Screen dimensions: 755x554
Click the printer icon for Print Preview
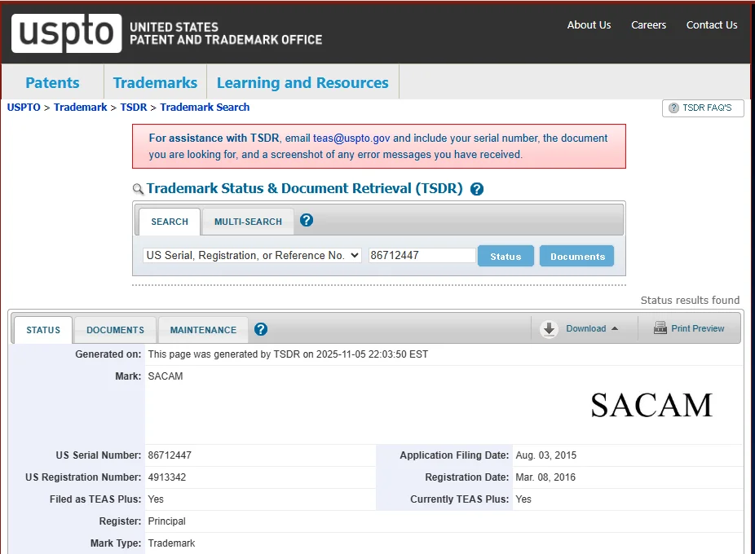[659, 328]
